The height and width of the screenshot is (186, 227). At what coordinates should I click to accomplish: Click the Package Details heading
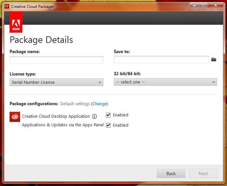pyautogui.click(x=41, y=40)
